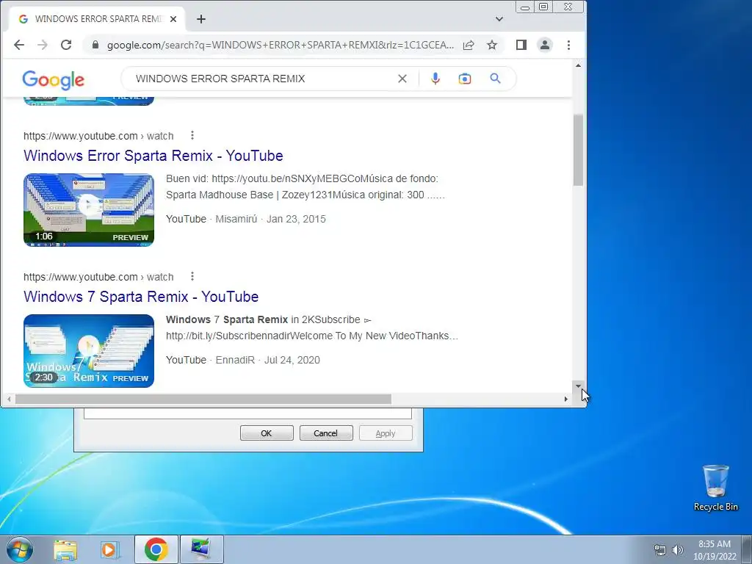
Task: Expand the tab search chevron
Action: (499, 19)
